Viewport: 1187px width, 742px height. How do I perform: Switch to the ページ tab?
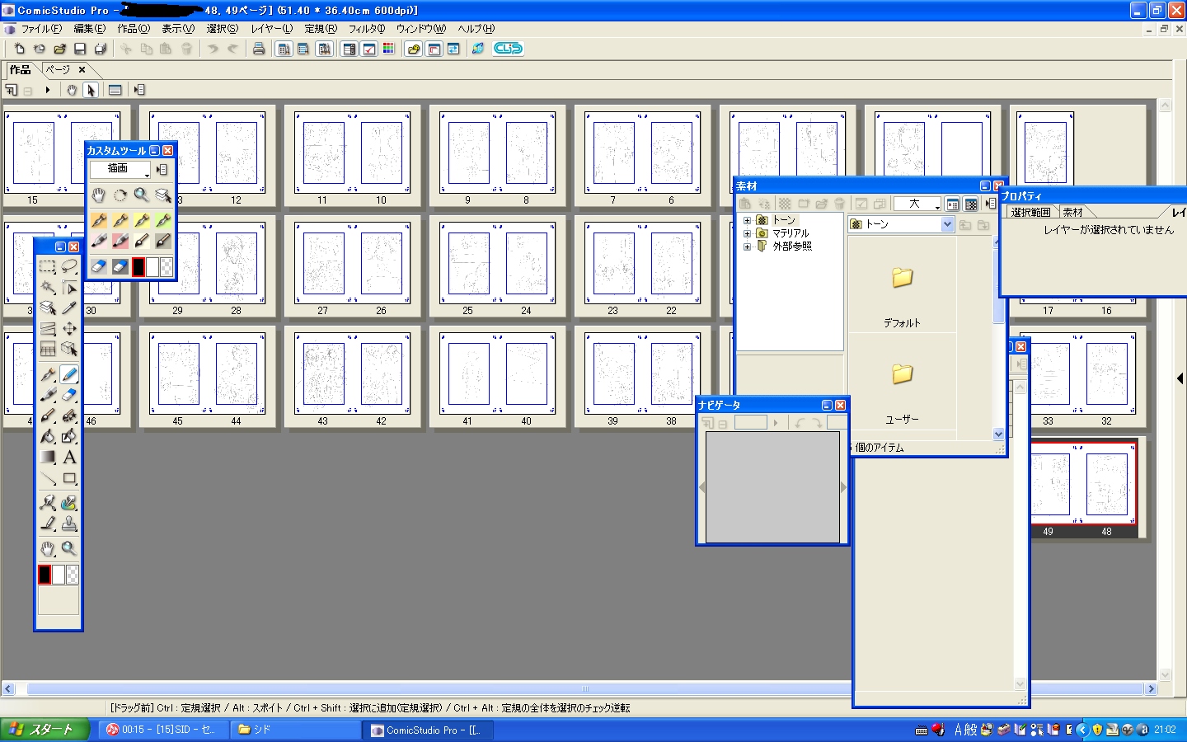58,70
